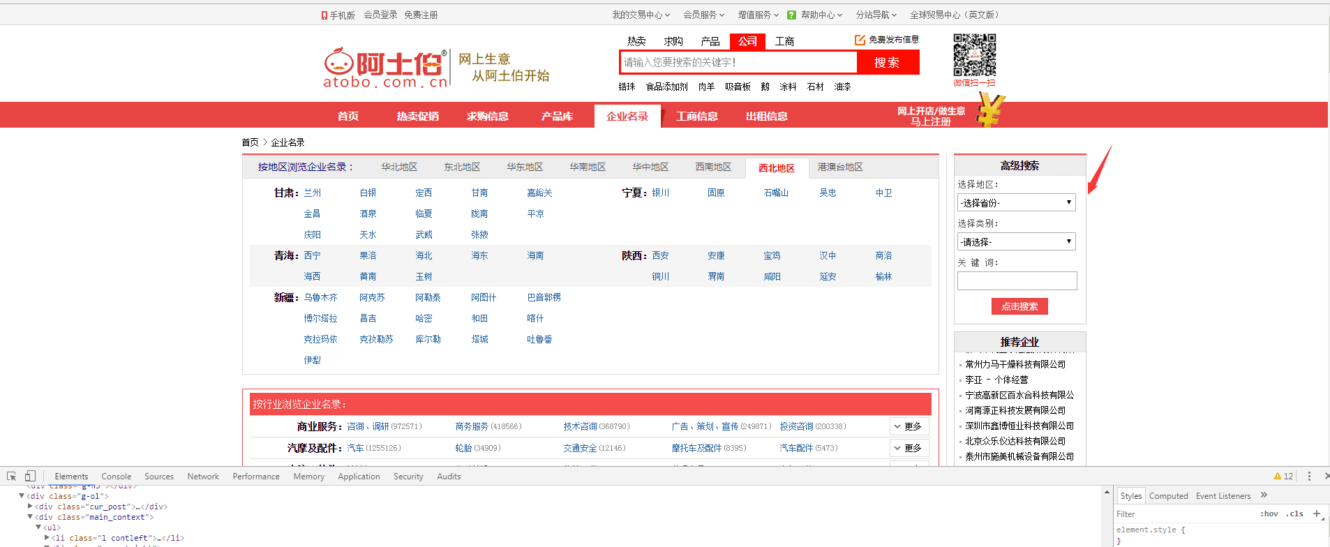Expand 更多 for the 商业服务 row
Viewport: 1330px width, 547px height.
coord(909,426)
